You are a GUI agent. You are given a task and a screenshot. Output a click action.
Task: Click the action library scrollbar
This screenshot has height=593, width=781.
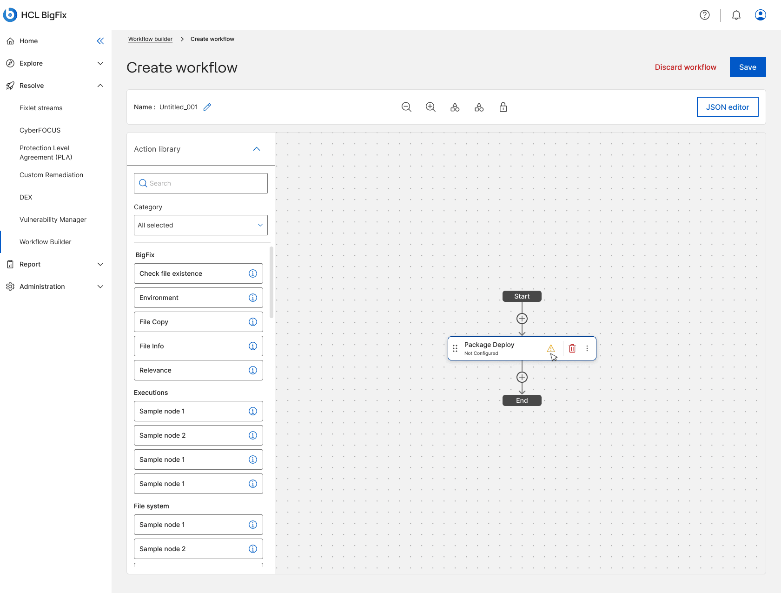pyautogui.click(x=271, y=283)
